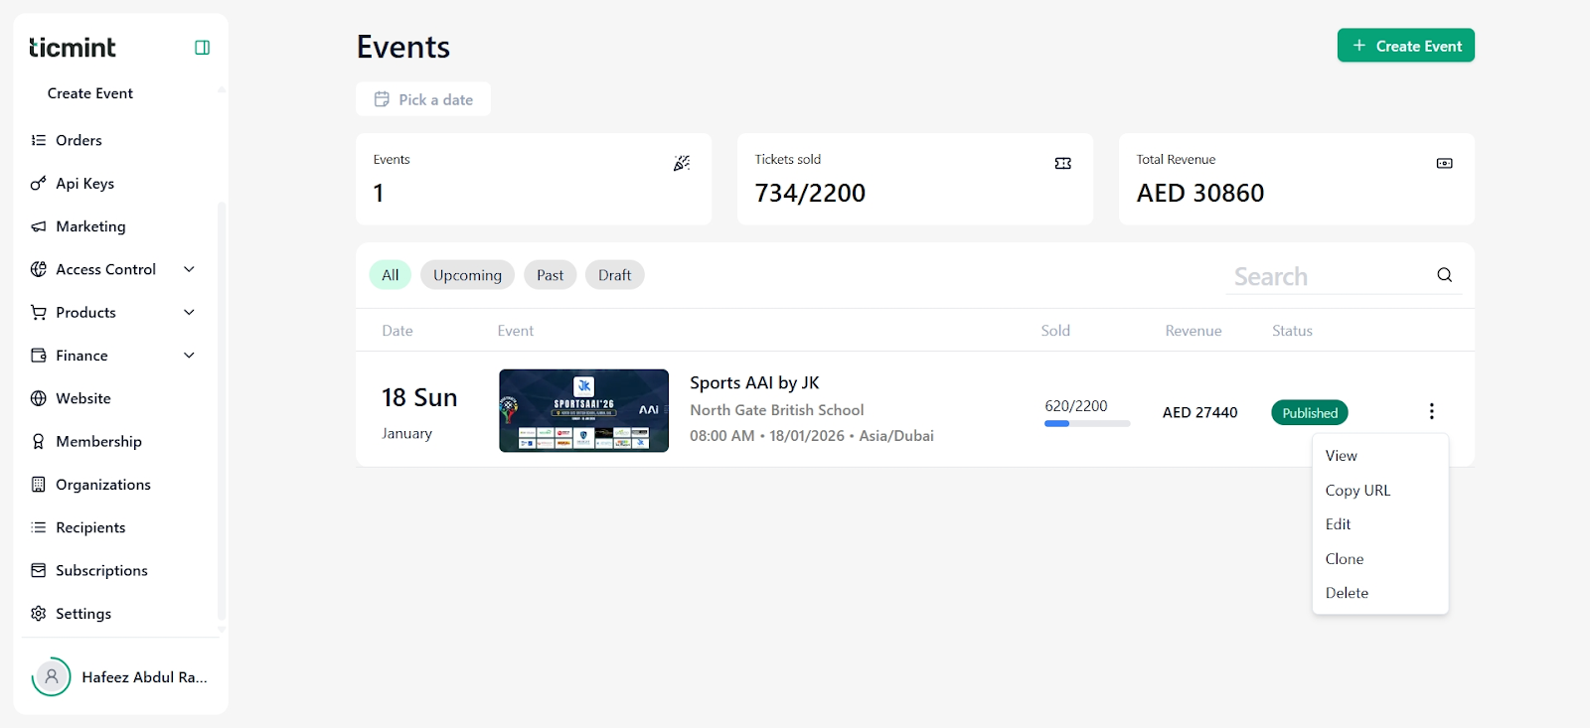Click the plus icon in Create Event button

[x=1359, y=46]
